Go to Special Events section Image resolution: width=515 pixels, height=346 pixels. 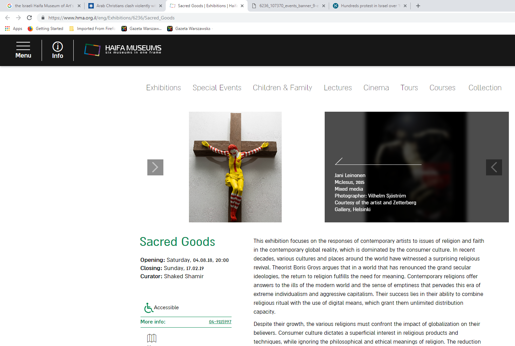tap(217, 88)
